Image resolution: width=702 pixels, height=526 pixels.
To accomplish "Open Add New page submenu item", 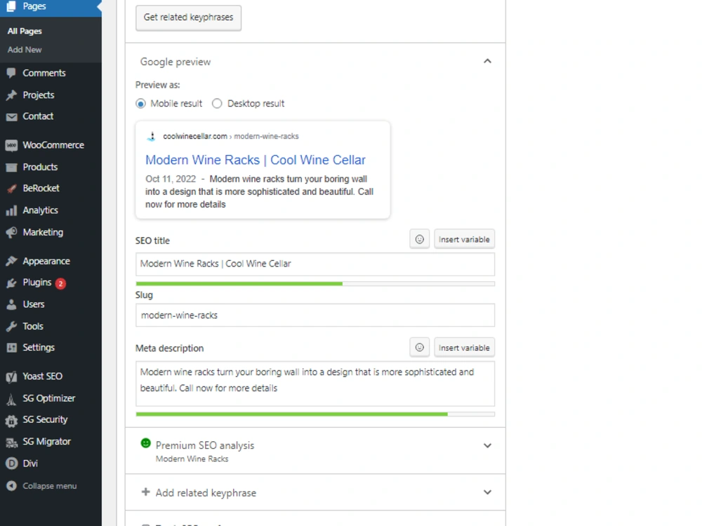I will pos(25,50).
